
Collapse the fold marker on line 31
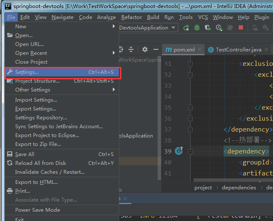pyautogui.click(x=190, y=64)
